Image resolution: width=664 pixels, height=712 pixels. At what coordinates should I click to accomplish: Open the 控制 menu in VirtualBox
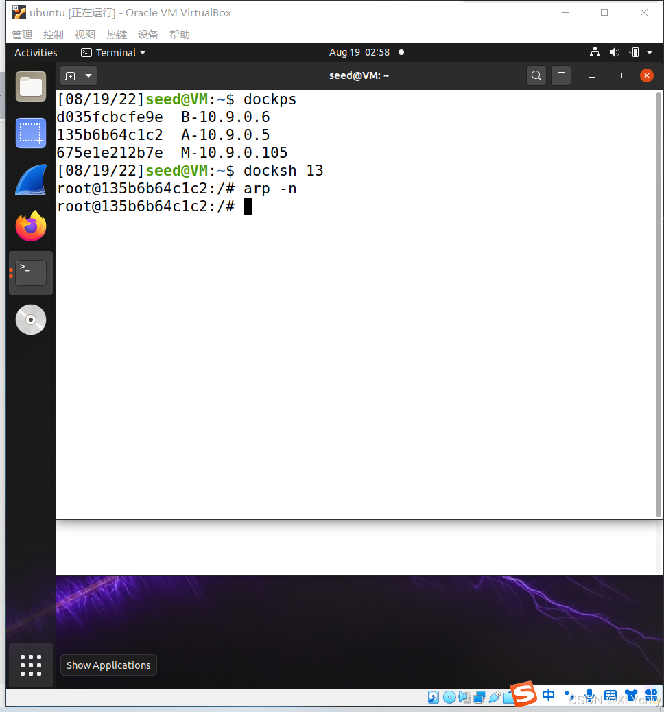[x=53, y=34]
